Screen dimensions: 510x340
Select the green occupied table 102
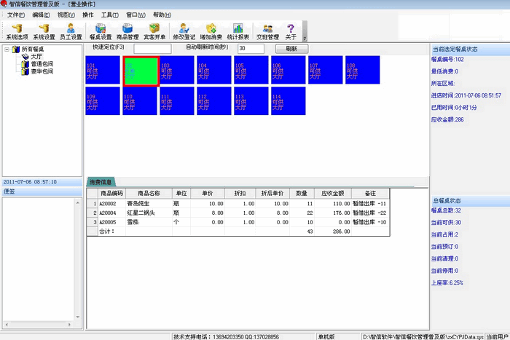141,71
